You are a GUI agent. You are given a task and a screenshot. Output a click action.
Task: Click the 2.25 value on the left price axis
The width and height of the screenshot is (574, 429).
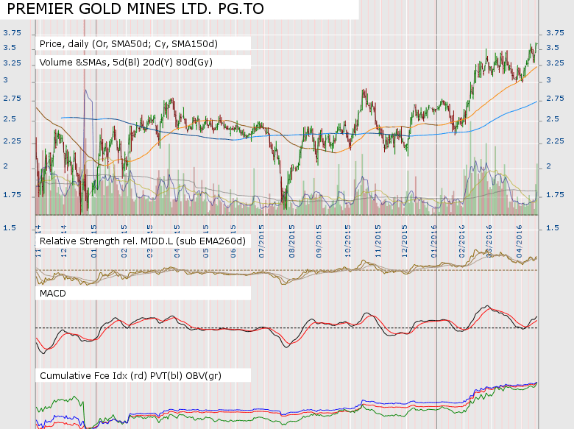coord(12,141)
